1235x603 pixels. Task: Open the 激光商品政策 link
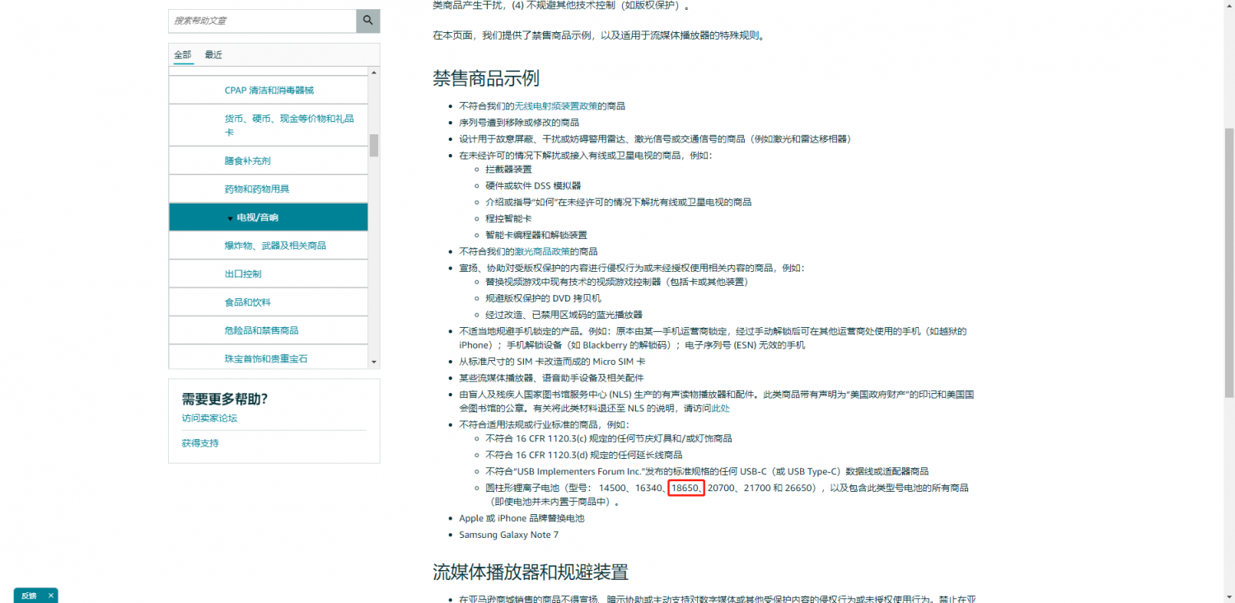(x=542, y=251)
